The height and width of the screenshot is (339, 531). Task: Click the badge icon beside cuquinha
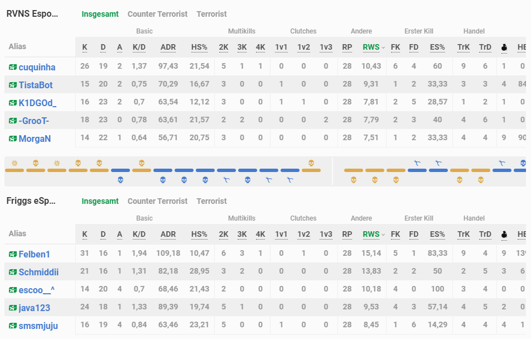[x=12, y=68]
